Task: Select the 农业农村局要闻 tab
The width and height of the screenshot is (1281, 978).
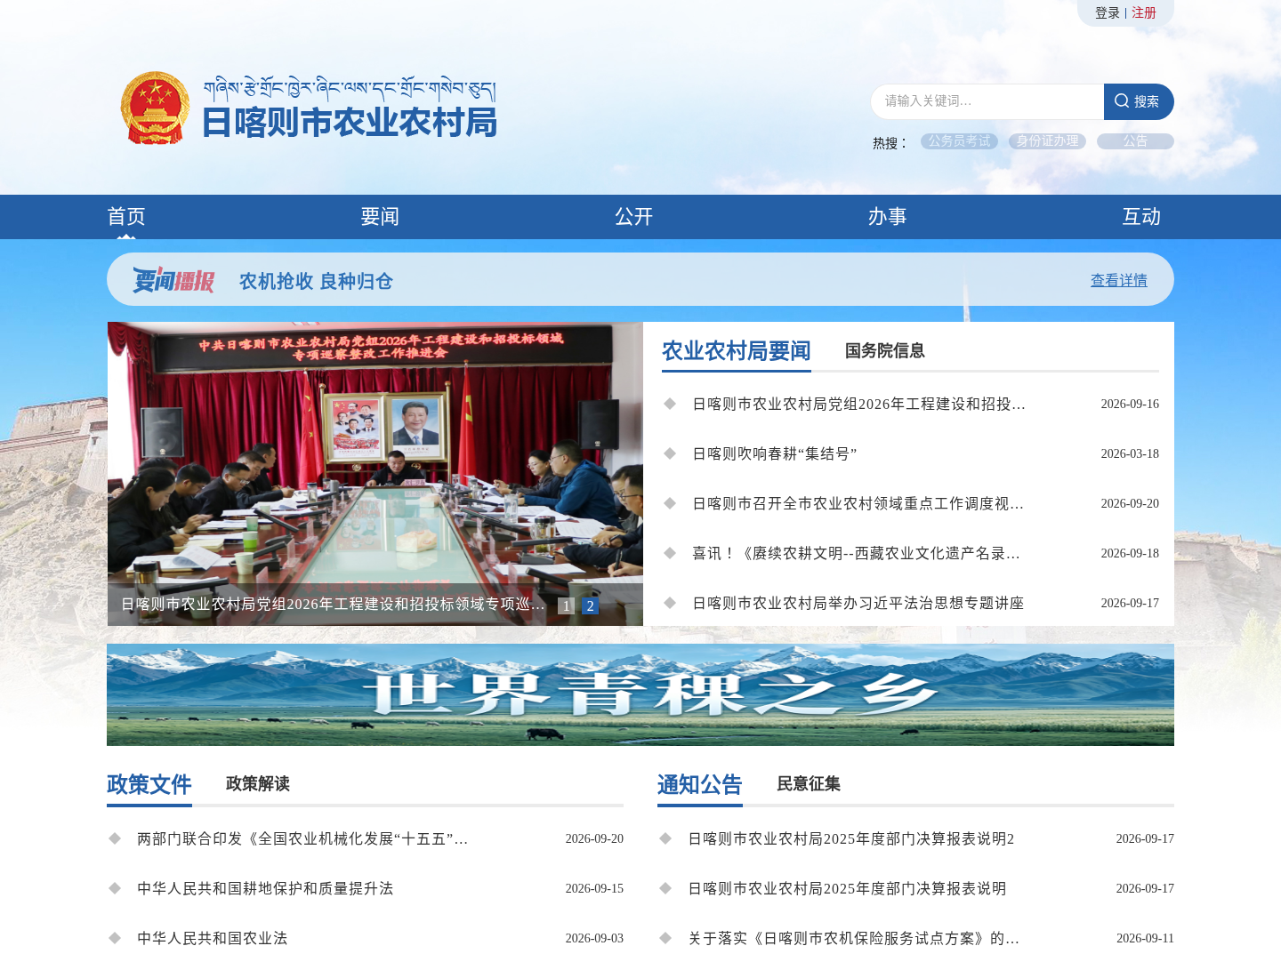Action: click(x=737, y=351)
